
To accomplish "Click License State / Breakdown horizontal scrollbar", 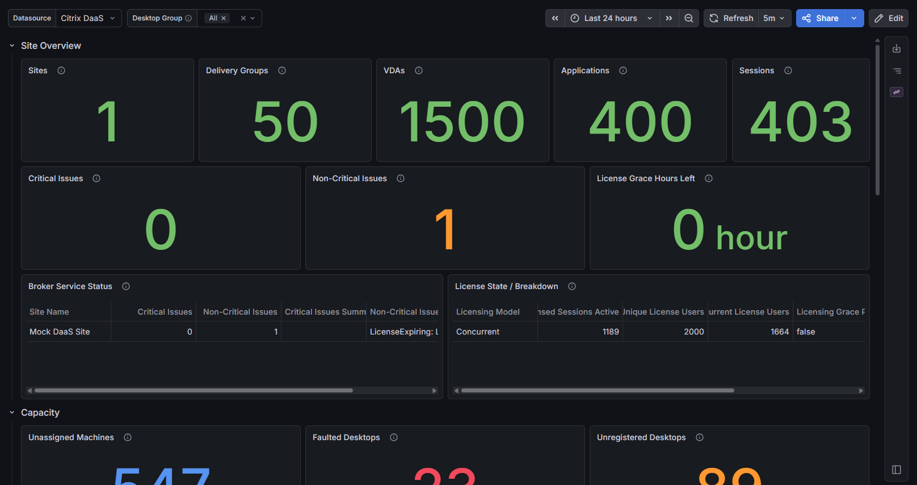I will click(598, 391).
